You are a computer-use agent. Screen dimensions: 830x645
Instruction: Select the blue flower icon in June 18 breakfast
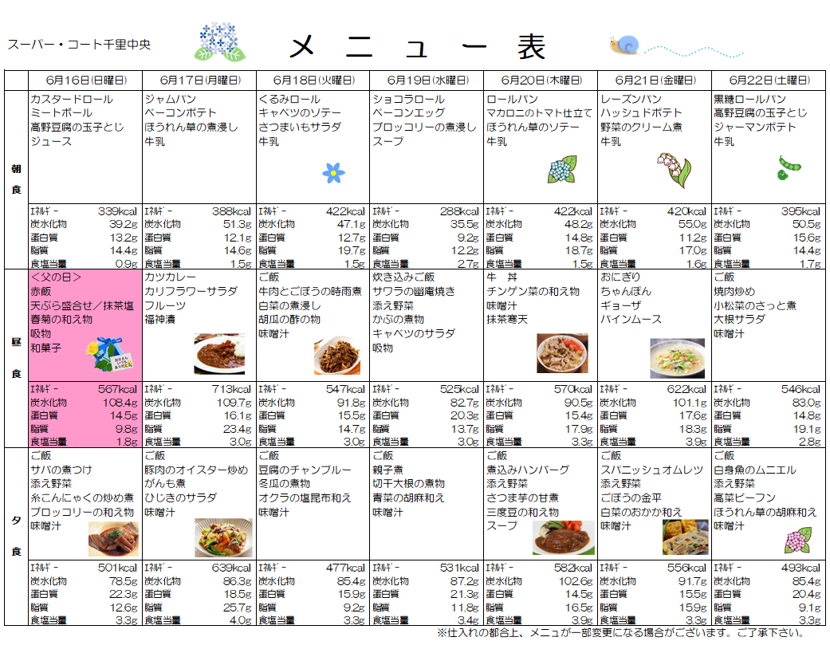[333, 172]
